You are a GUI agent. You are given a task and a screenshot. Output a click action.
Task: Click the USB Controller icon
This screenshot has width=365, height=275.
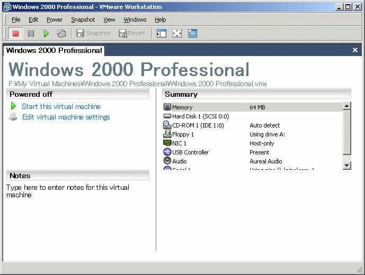[x=167, y=152]
